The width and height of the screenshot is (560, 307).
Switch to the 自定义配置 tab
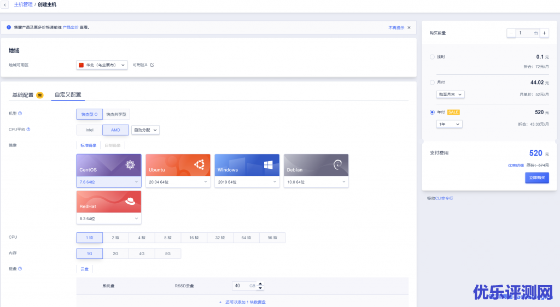coord(68,95)
